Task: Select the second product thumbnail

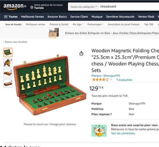Action: (x=8, y=63)
